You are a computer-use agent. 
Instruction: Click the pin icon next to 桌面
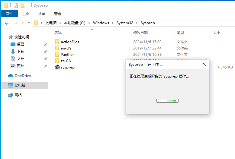click(46, 44)
